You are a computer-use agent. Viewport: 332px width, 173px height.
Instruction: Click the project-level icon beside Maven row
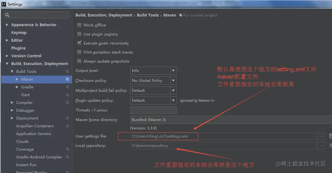[x=67, y=79]
